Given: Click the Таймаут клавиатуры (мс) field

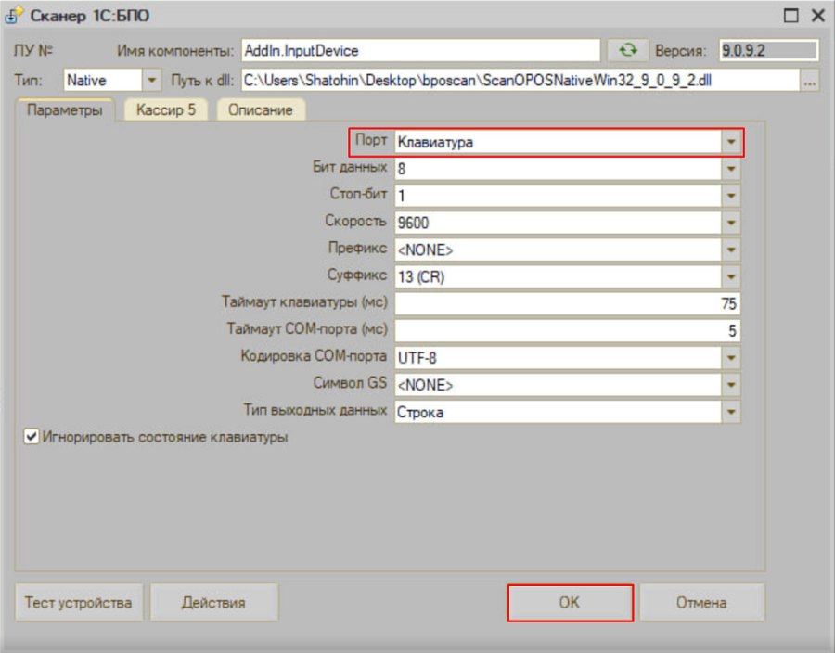Looking at the screenshot, I should 567,304.
